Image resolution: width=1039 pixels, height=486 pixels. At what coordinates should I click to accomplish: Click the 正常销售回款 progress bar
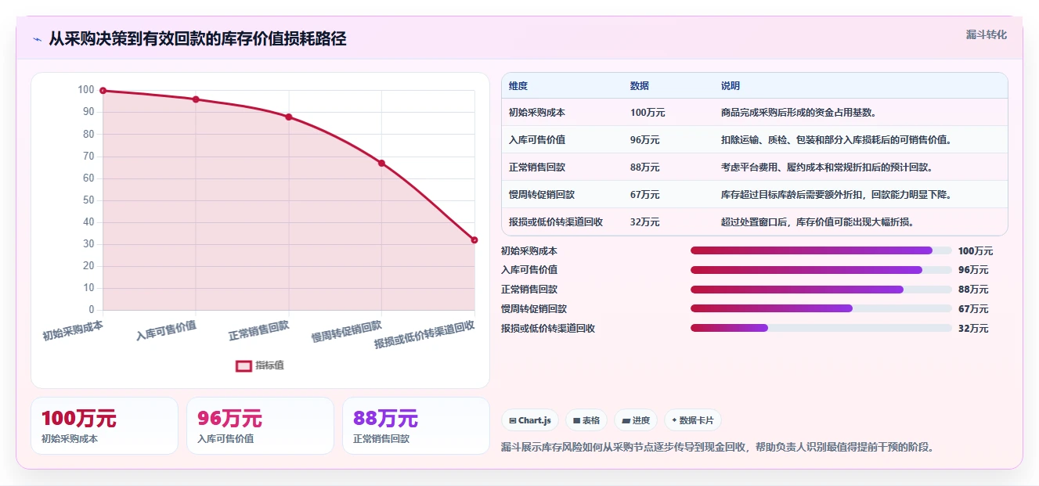(821, 290)
